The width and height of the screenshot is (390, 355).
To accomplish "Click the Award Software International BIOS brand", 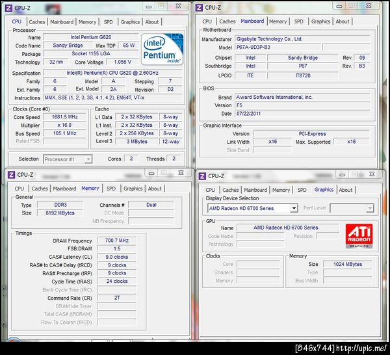I will pos(302,97).
